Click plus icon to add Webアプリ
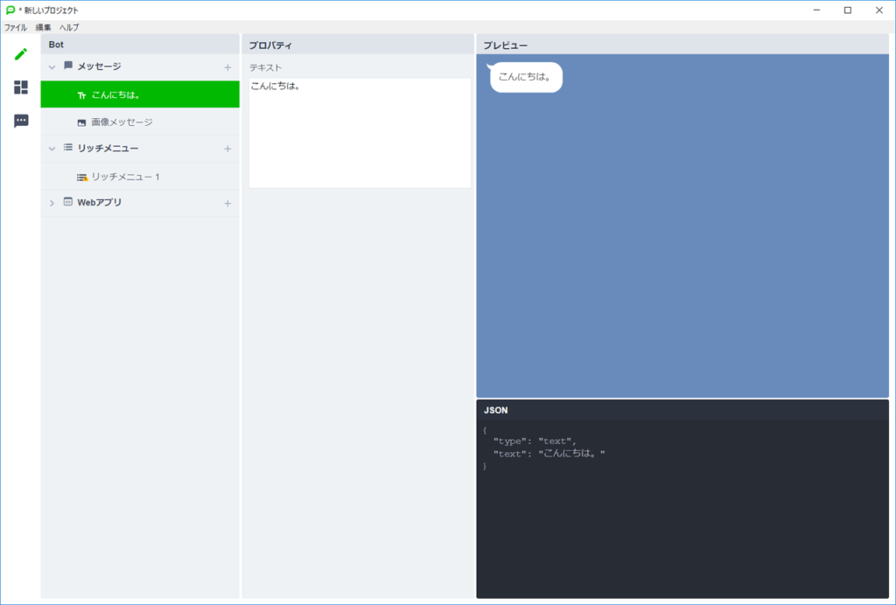Image resolution: width=896 pixels, height=605 pixels. [227, 204]
